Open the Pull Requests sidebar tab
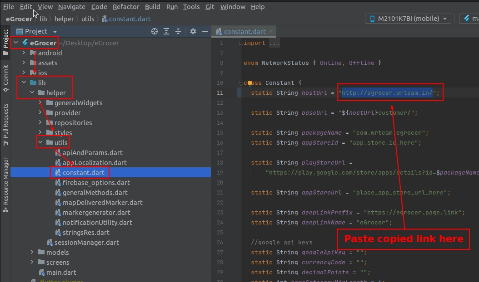The width and height of the screenshot is (479, 282). click(5, 124)
